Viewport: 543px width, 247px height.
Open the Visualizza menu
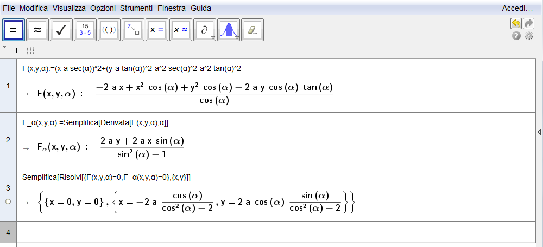pos(69,9)
